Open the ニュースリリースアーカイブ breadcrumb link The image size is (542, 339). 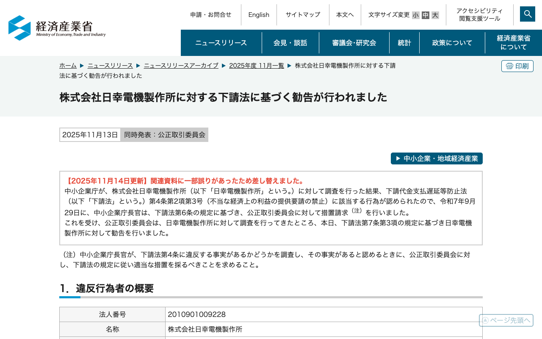pyautogui.click(x=181, y=65)
